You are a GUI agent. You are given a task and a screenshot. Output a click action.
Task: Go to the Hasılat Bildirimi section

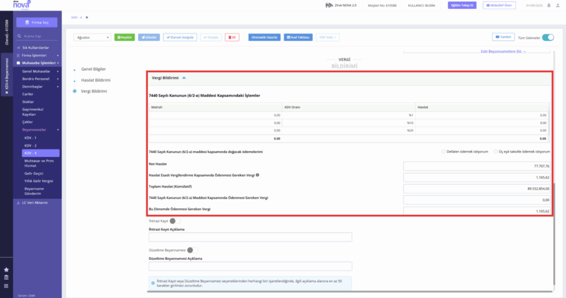point(96,80)
